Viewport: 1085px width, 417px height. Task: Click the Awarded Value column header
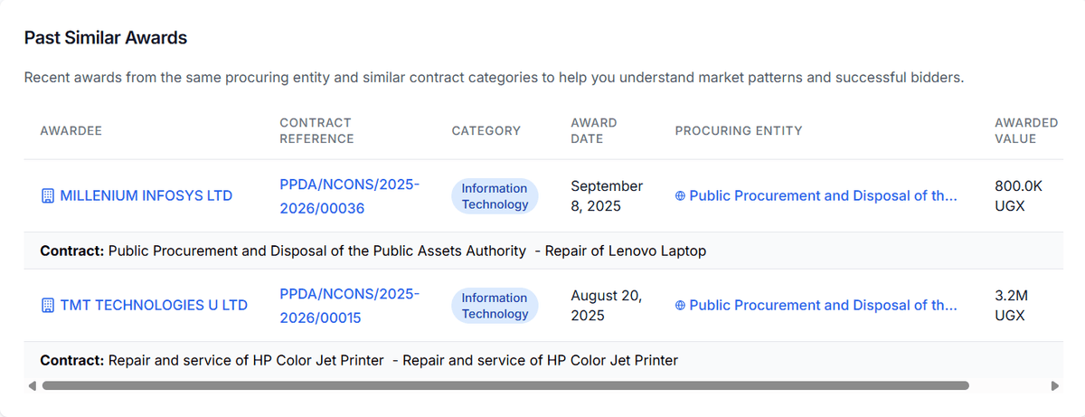1025,131
